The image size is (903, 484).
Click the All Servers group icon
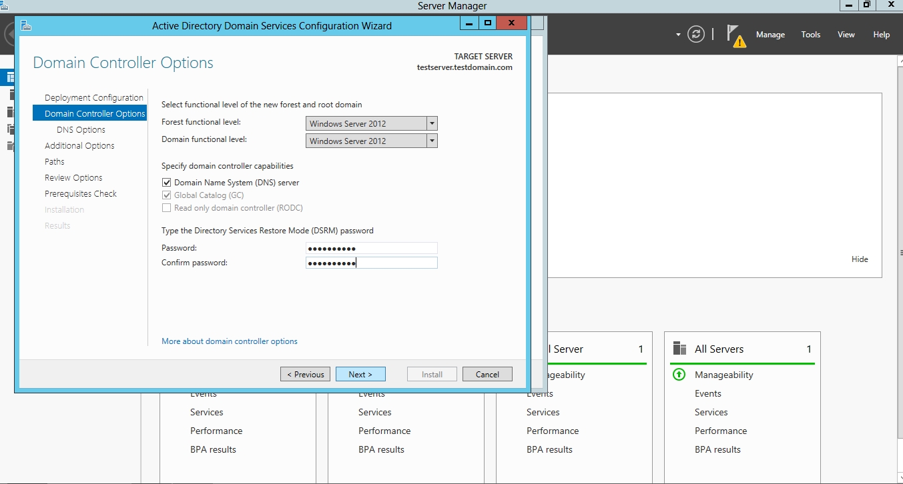coord(679,349)
